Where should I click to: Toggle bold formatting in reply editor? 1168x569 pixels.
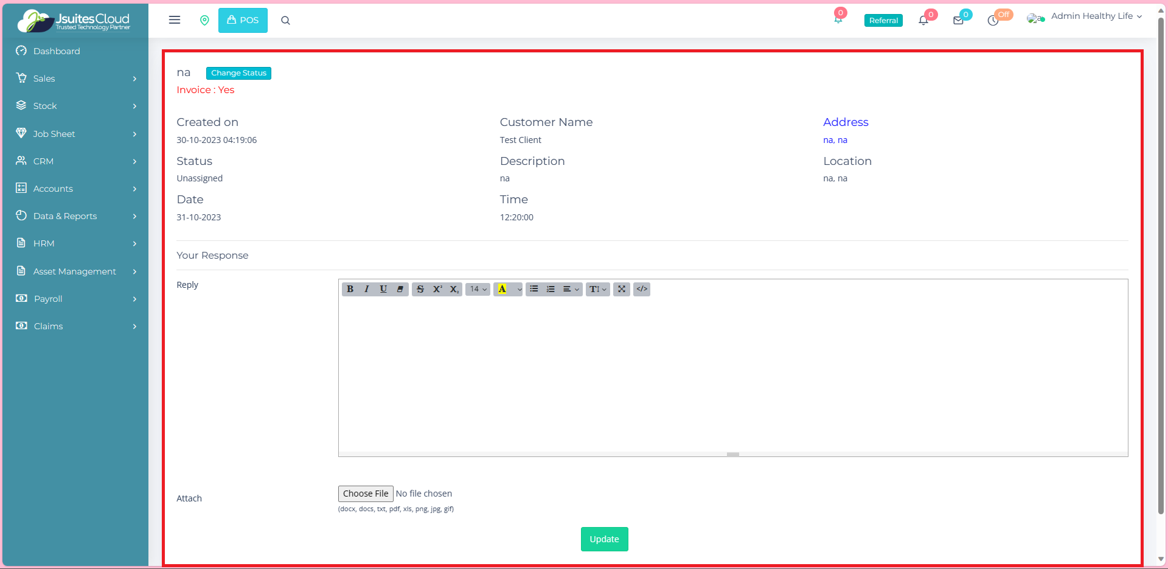[350, 289]
